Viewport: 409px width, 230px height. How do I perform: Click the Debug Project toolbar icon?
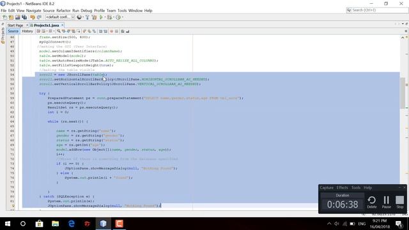coord(109,17)
